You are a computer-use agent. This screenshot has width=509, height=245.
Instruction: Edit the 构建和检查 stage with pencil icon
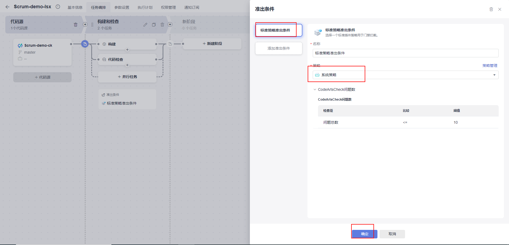(145, 24)
